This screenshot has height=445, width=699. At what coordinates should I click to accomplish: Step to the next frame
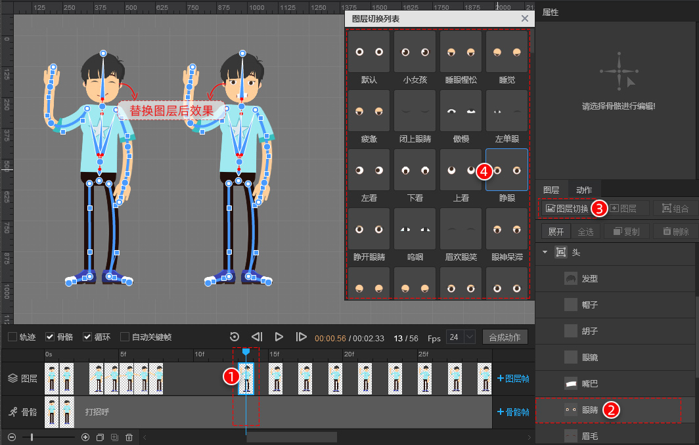[x=302, y=337]
